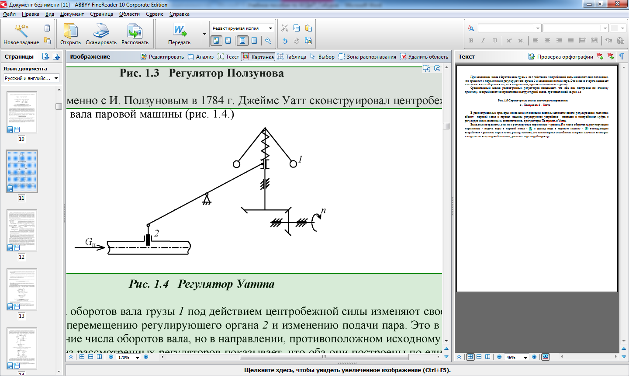The height and width of the screenshot is (376, 629).
Task: Open the Области menu
Action: pyautogui.click(x=129, y=14)
